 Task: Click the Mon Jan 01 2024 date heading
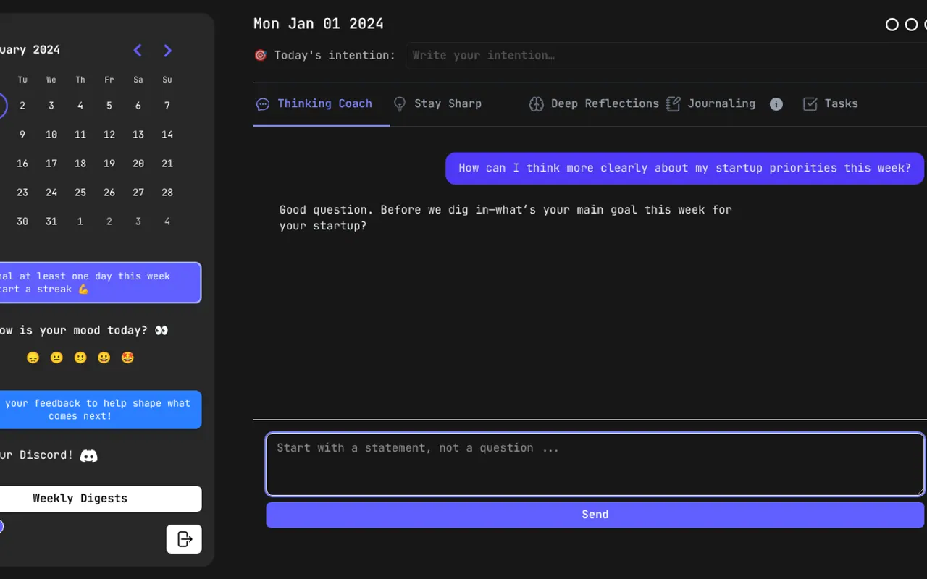(x=319, y=24)
